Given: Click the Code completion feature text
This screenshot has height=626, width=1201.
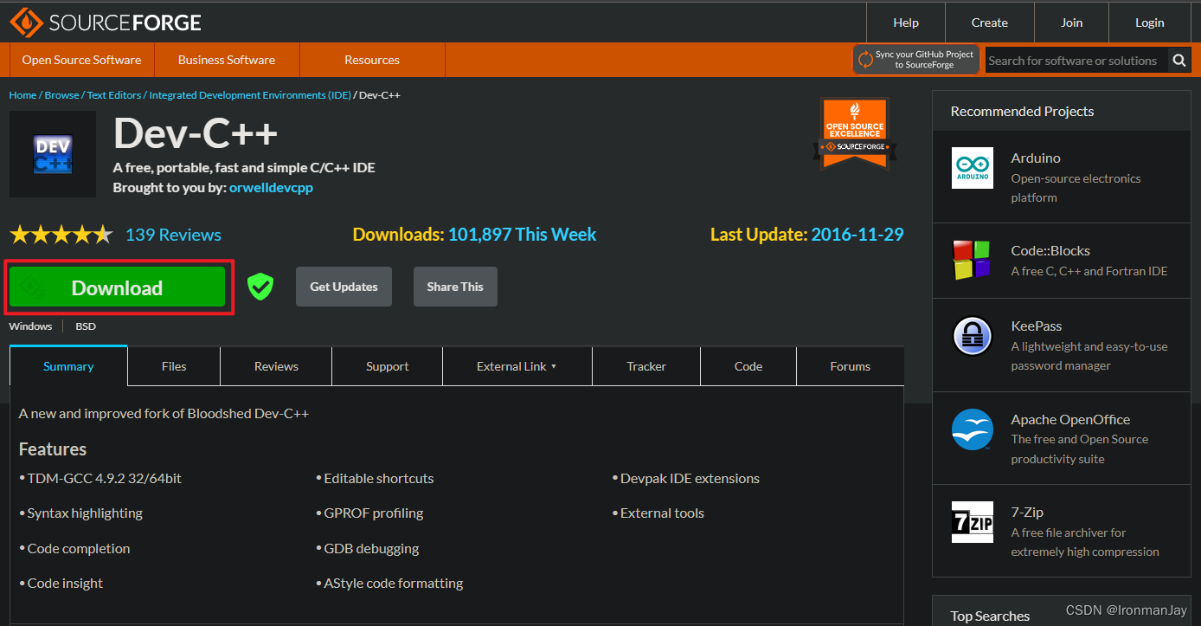Looking at the screenshot, I should coord(79,548).
